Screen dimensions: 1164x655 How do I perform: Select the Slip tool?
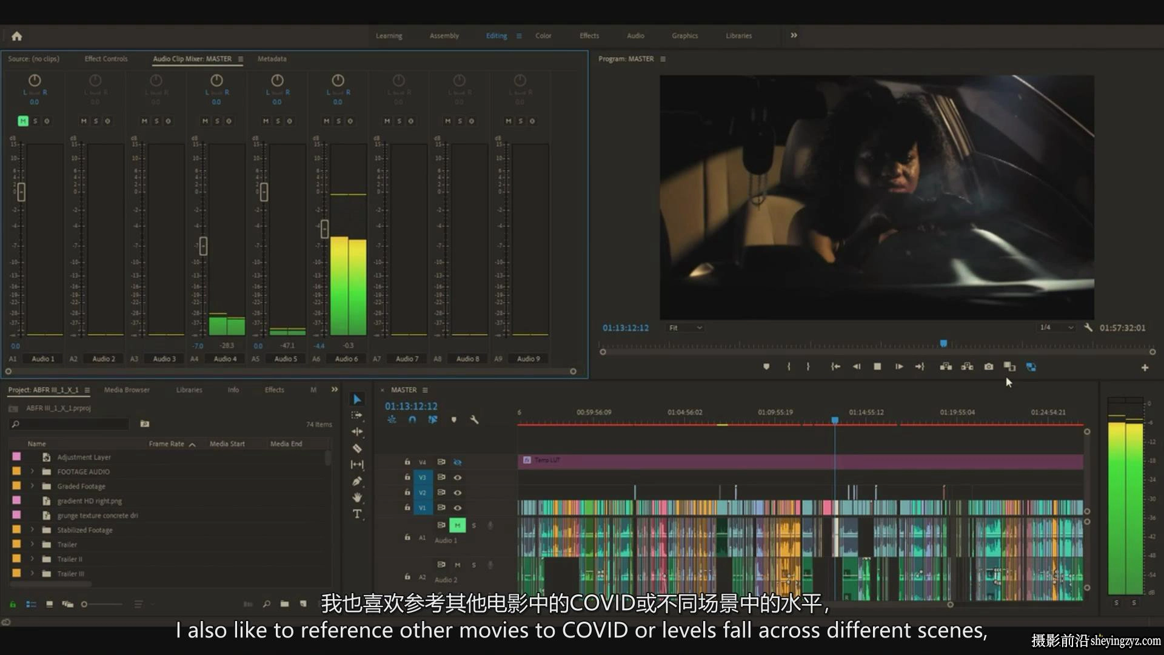[357, 465]
